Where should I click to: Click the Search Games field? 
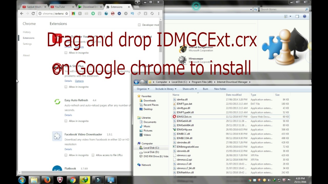284,9
